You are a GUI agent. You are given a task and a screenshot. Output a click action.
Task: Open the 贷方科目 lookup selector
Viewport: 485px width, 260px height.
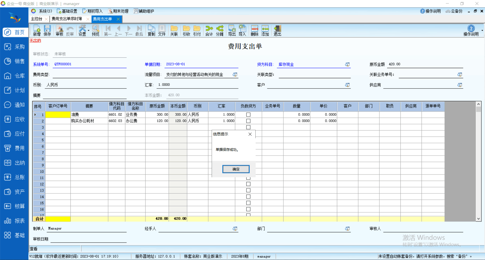tap(347, 65)
